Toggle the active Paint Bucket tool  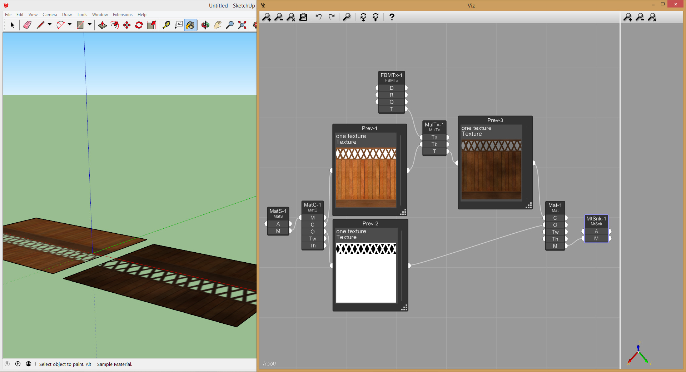tap(190, 25)
